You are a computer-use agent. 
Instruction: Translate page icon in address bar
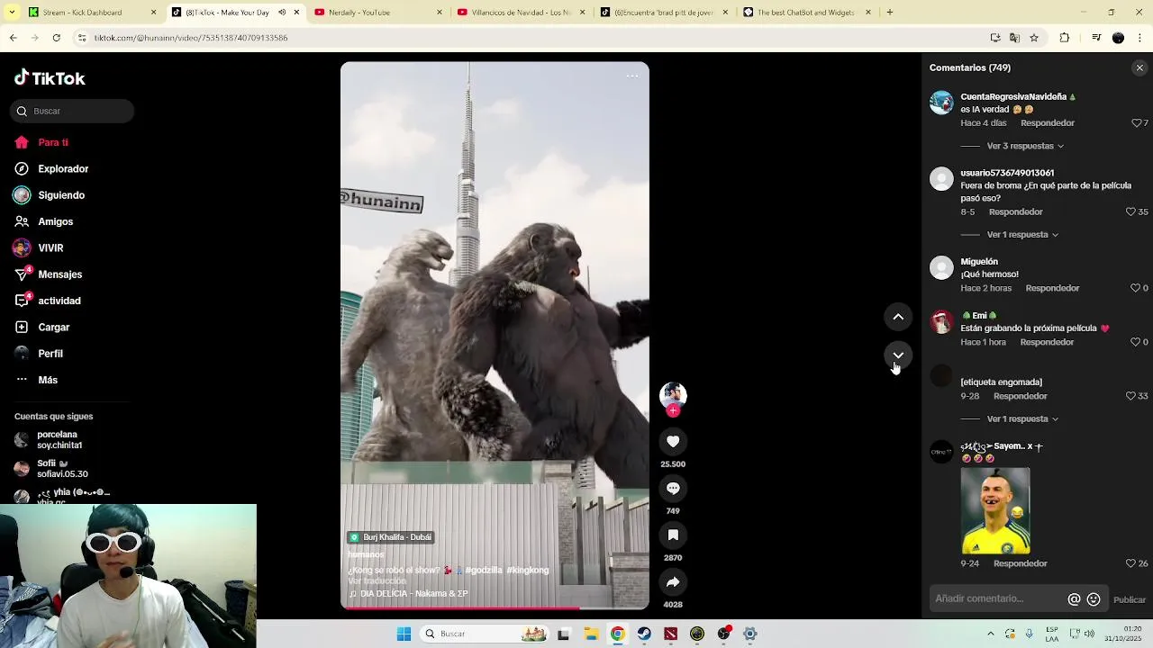(1014, 38)
